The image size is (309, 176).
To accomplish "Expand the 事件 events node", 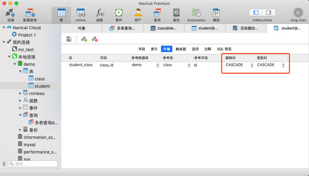I will tap(20, 108).
